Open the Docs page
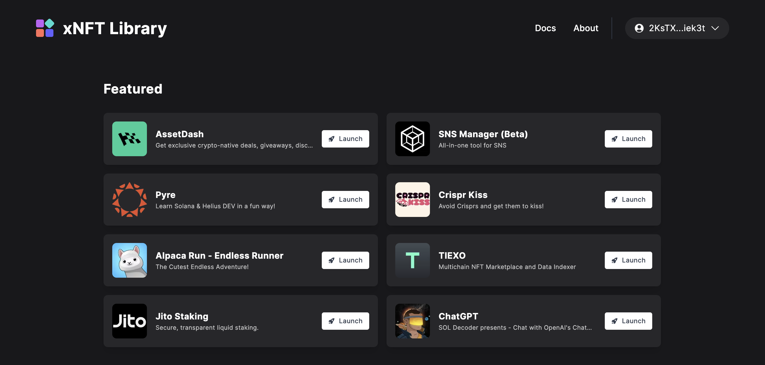765x365 pixels. click(545, 28)
